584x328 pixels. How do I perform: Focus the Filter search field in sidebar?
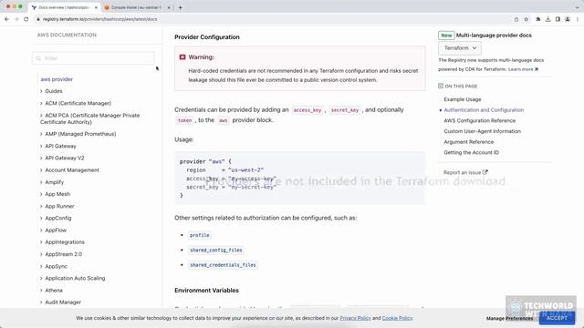93,58
